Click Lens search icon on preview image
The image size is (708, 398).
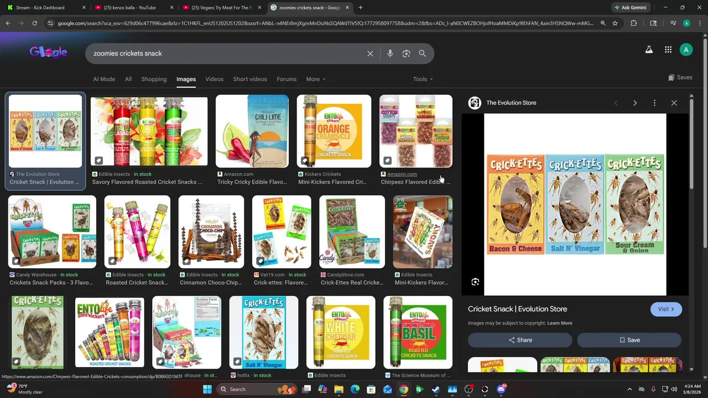(475, 282)
